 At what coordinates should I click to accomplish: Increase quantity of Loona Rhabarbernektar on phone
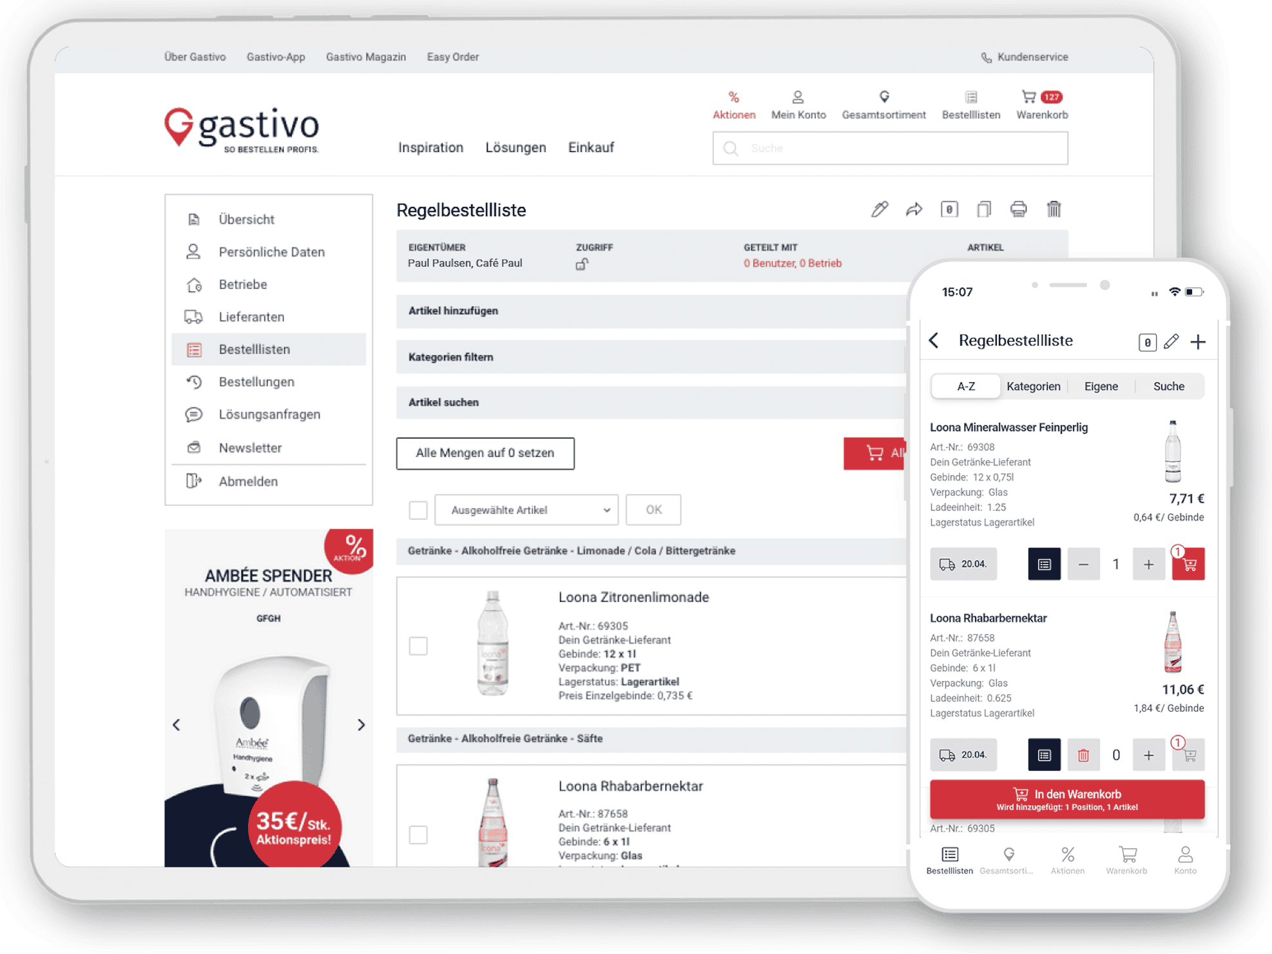coord(1148,755)
